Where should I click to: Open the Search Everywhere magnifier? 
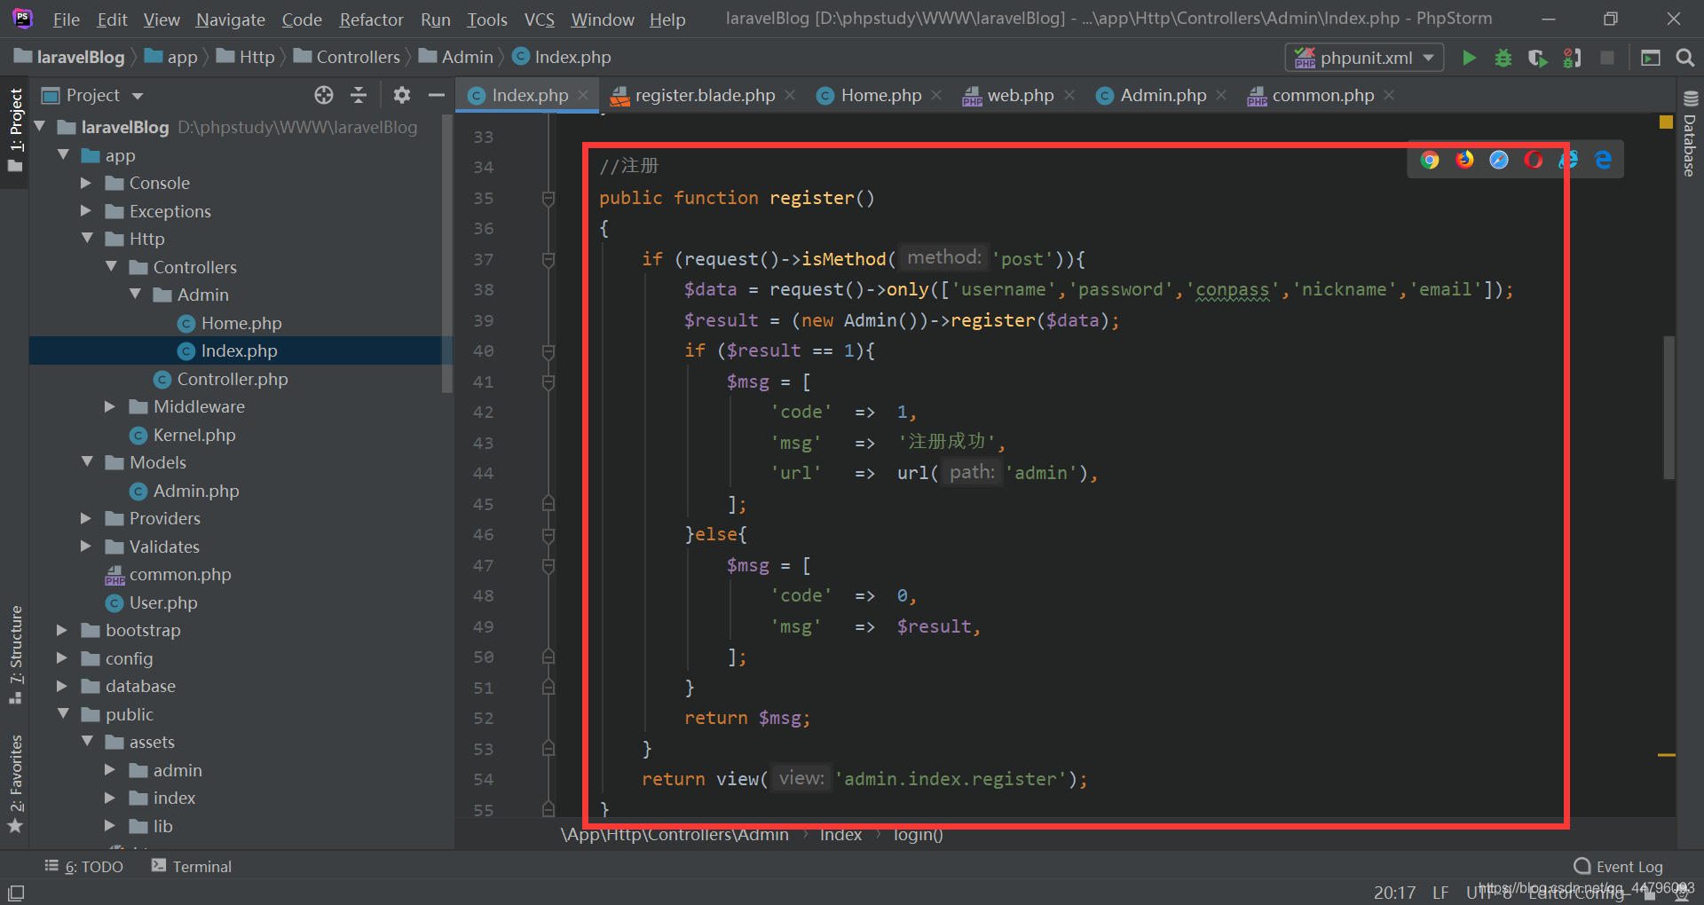[x=1684, y=58]
